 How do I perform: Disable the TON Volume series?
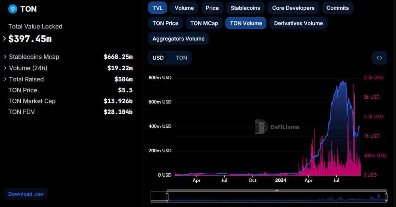(246, 23)
